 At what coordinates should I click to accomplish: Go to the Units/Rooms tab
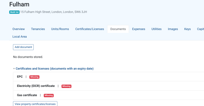click(60, 29)
